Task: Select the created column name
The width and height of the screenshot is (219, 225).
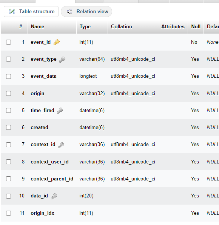Action: click(x=40, y=128)
